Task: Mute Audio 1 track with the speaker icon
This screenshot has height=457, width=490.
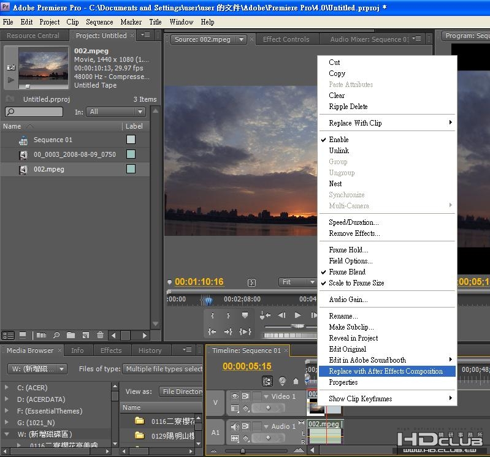Action: [235, 426]
